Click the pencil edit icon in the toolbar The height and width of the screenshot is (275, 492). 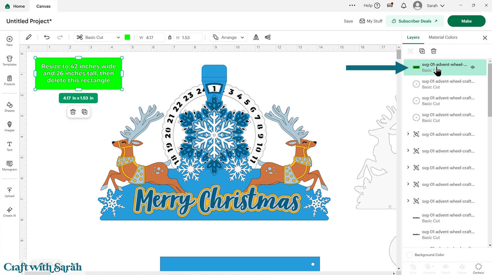[29, 37]
